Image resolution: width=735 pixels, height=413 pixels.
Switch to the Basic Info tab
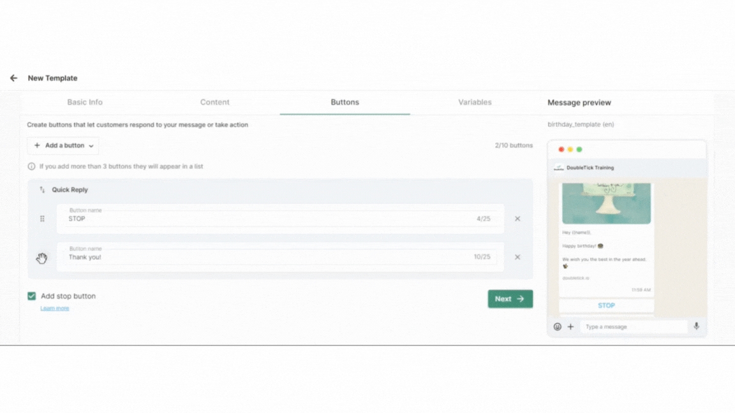(x=85, y=102)
